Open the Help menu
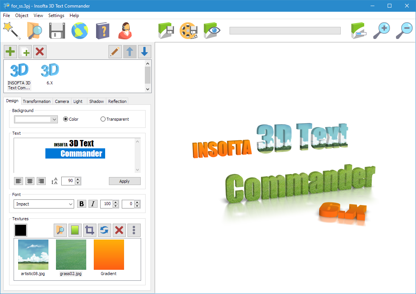 74,16
